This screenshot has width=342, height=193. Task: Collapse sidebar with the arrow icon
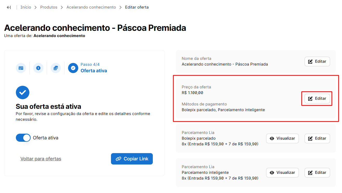9,7
